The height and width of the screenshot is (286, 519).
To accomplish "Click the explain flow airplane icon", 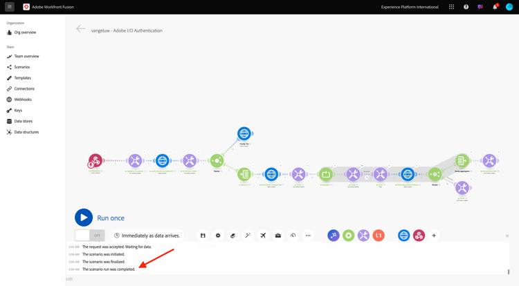I will point(263,236).
